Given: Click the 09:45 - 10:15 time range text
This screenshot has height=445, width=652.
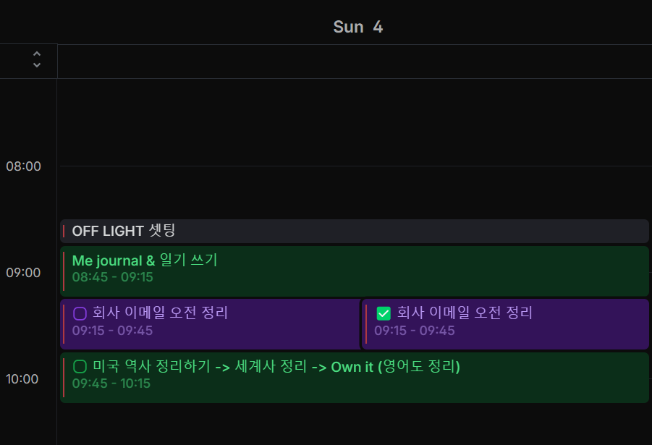Looking at the screenshot, I should point(111,383).
